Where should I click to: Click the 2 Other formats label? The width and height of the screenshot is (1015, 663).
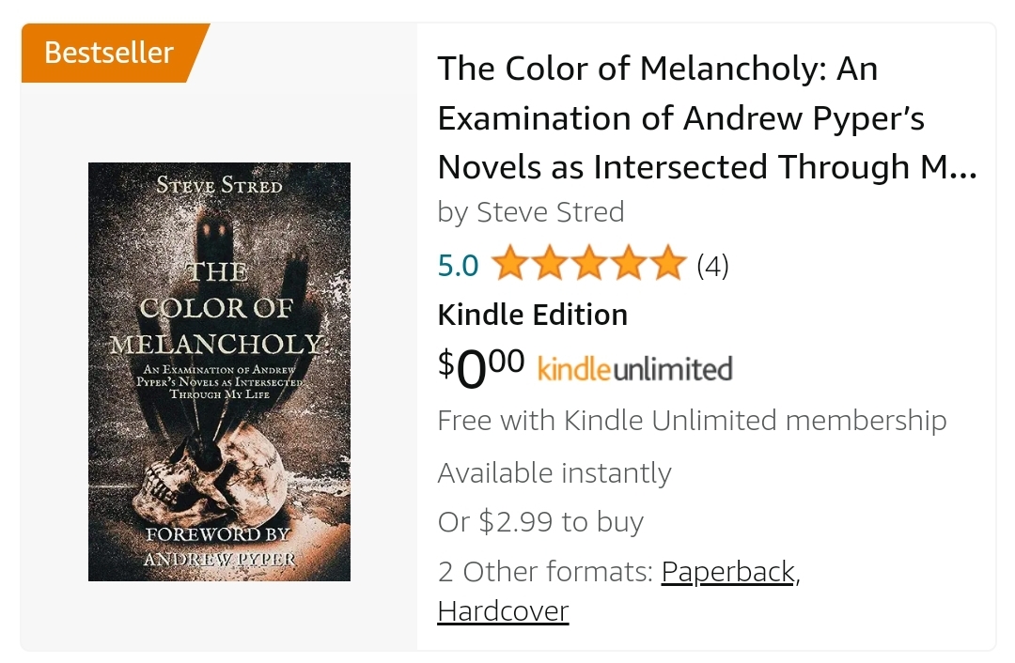pyautogui.click(x=545, y=571)
